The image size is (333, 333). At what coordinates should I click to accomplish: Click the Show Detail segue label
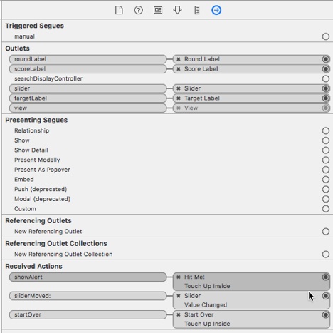(31, 150)
